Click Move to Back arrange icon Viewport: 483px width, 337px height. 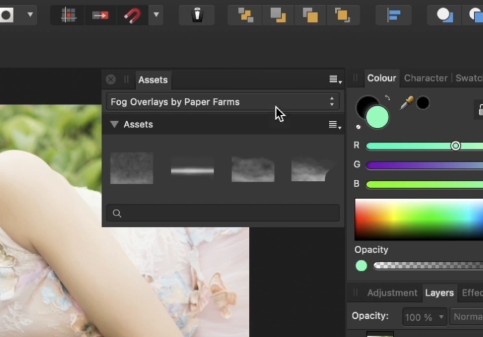pos(246,15)
